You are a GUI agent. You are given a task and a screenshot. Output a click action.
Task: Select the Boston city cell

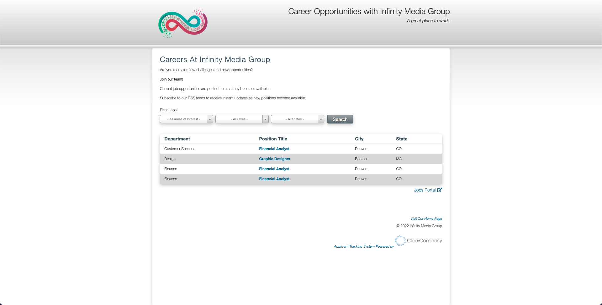361,159
